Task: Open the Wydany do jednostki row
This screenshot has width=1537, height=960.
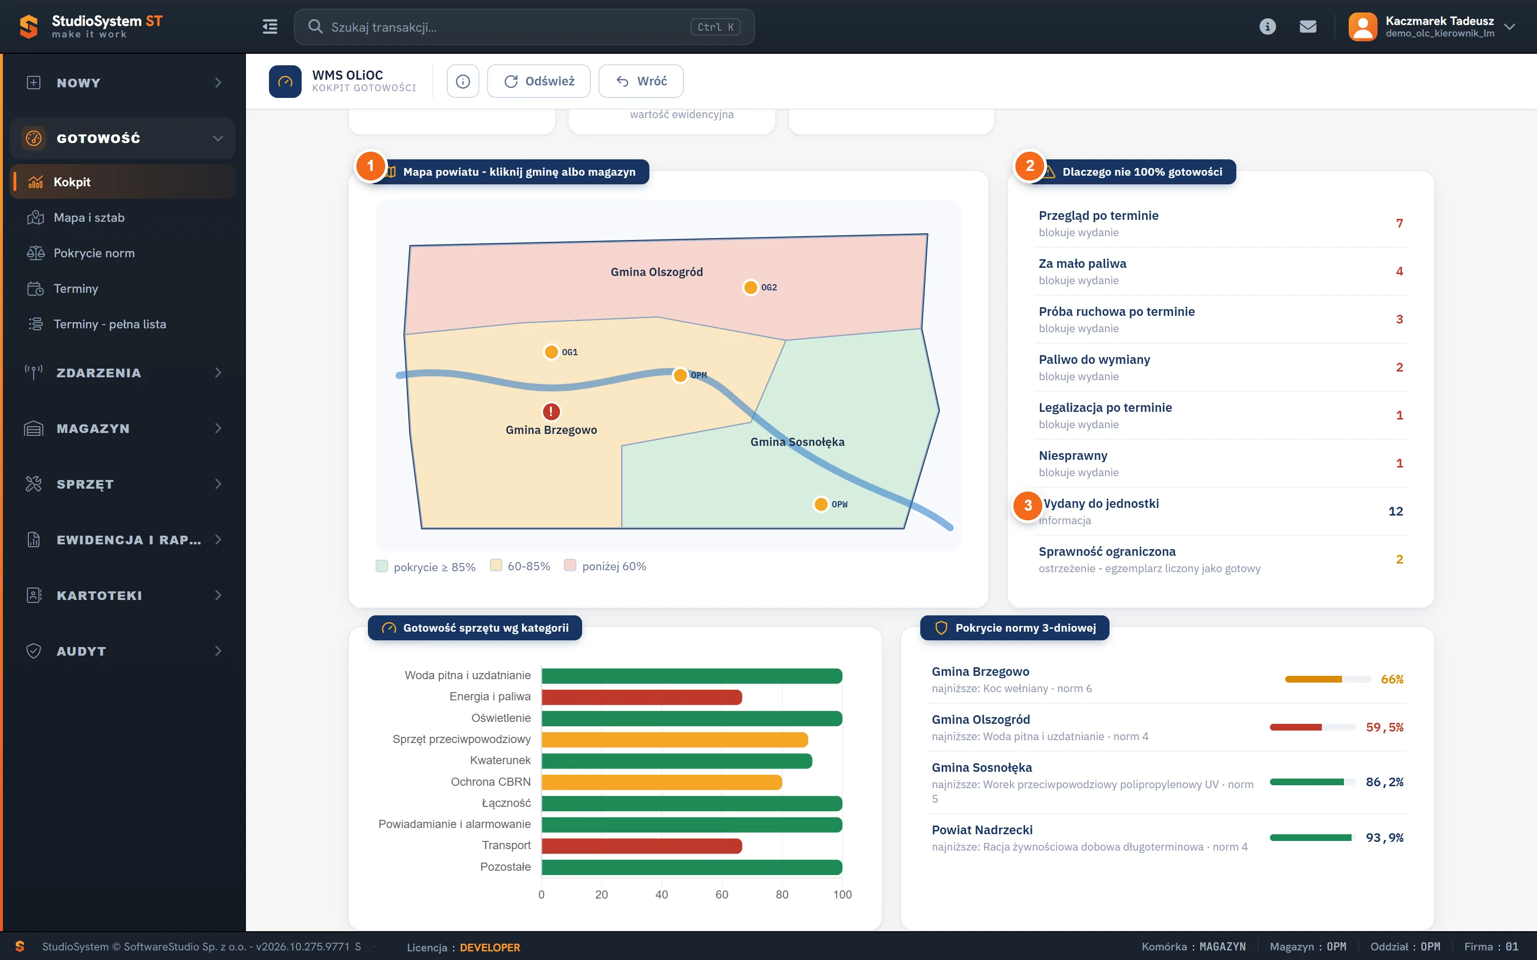Action: (1220, 512)
